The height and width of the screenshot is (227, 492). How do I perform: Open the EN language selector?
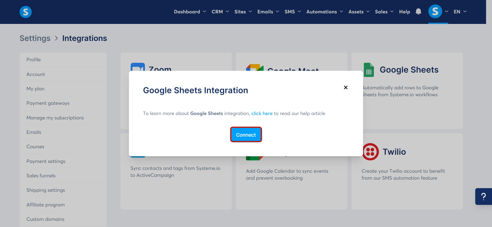(x=460, y=12)
